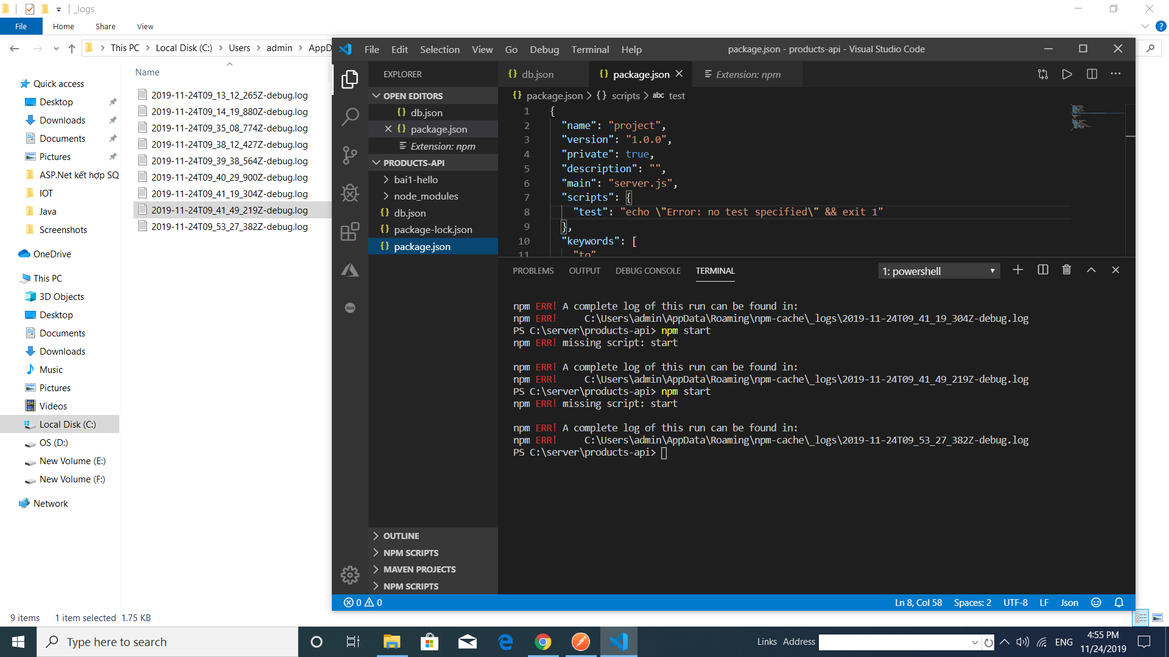The image size is (1169, 657).
Task: Open the Explorer view in activity bar
Action: (x=349, y=79)
